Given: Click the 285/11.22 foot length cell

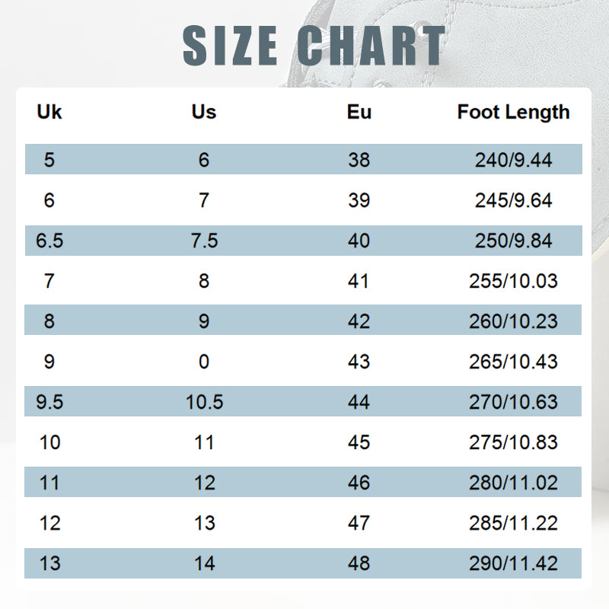Looking at the screenshot, I should pyautogui.click(x=513, y=523).
